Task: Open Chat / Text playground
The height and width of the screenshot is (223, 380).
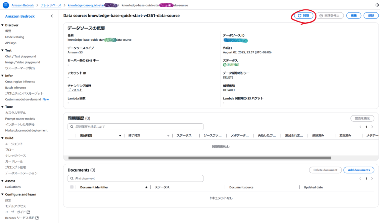Action: [x=20, y=56]
